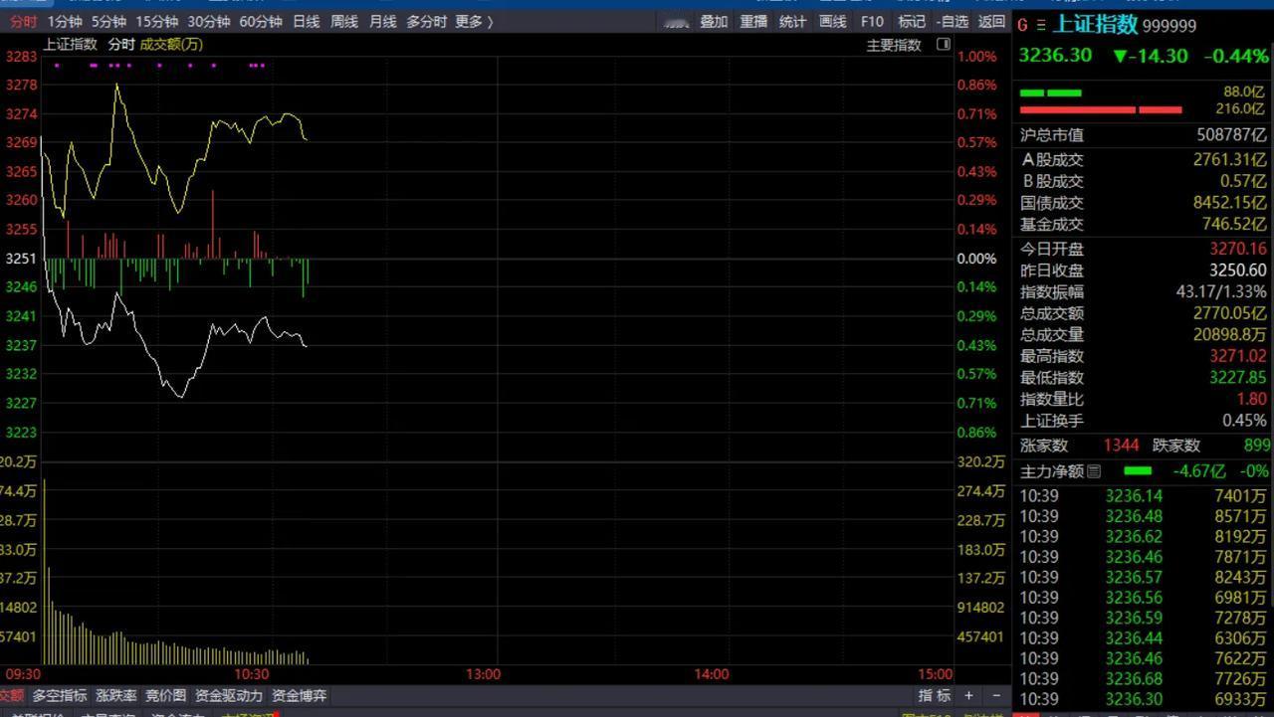Click the 重播 replay button
This screenshot has width=1274, height=717.
[753, 21]
